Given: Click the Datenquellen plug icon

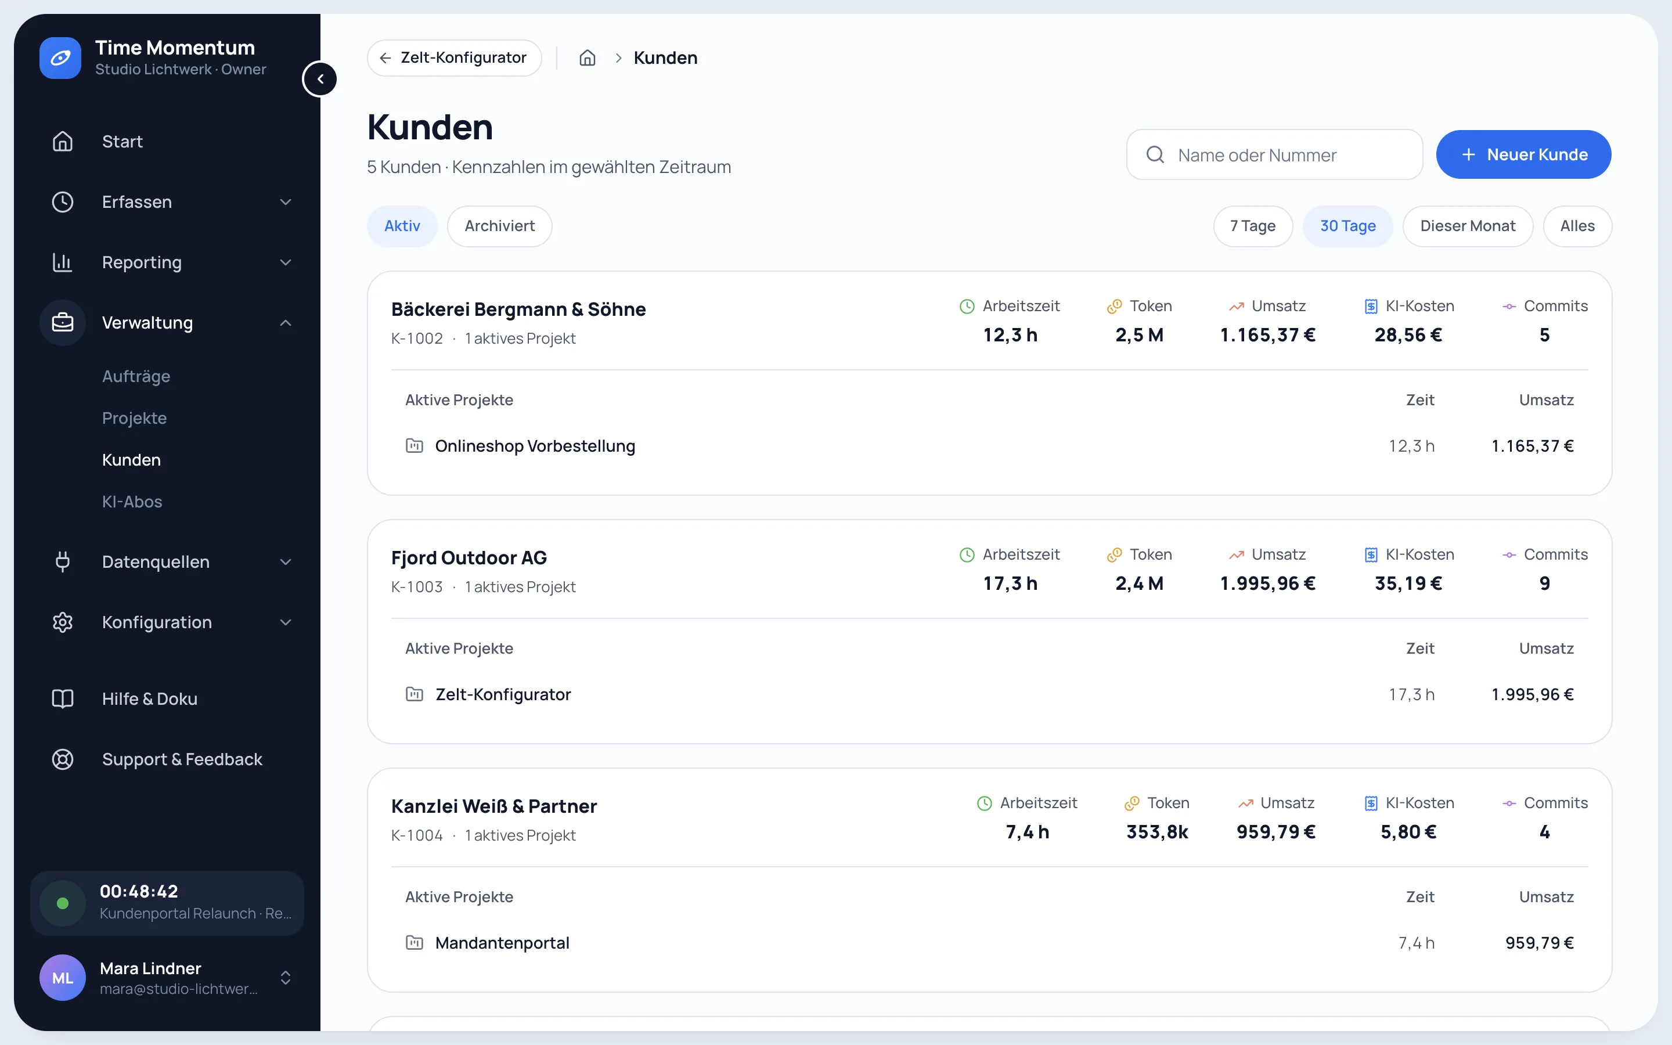Looking at the screenshot, I should pyautogui.click(x=63, y=562).
